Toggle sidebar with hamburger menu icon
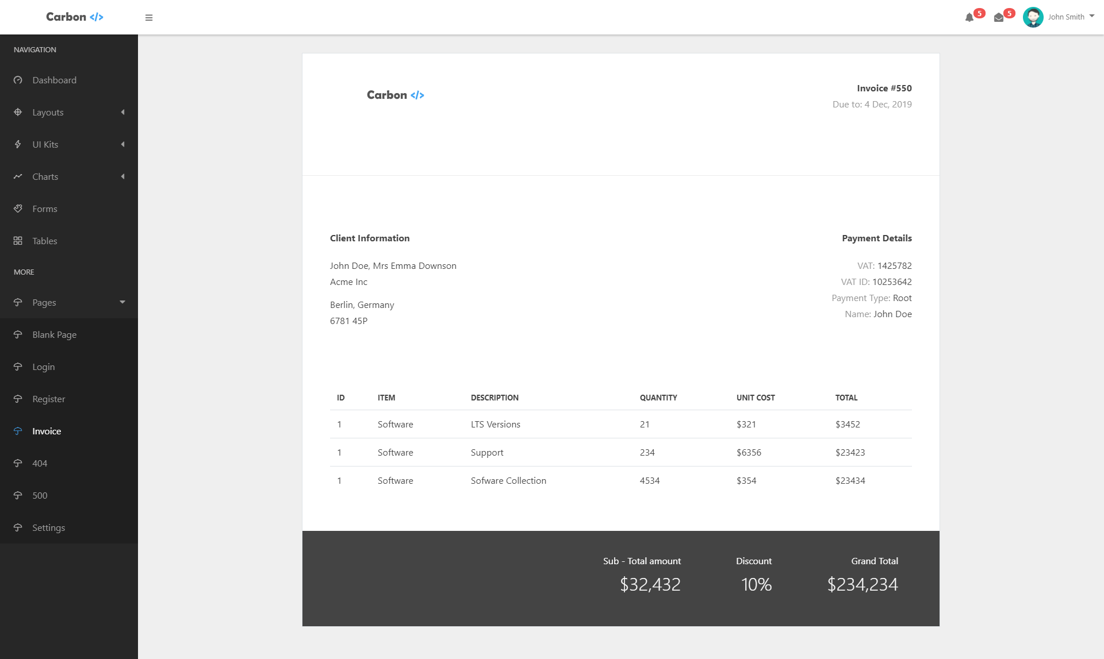1104x659 pixels. pos(149,18)
